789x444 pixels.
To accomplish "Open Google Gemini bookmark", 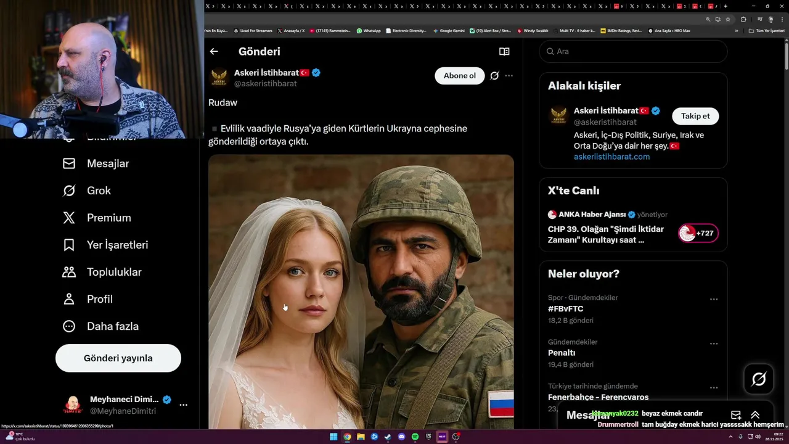I will pos(449,30).
